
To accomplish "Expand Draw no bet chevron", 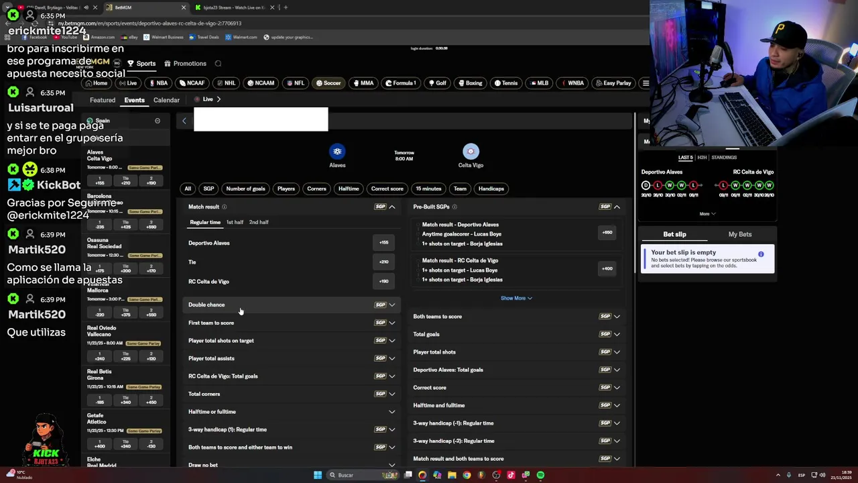I will 392,465.
